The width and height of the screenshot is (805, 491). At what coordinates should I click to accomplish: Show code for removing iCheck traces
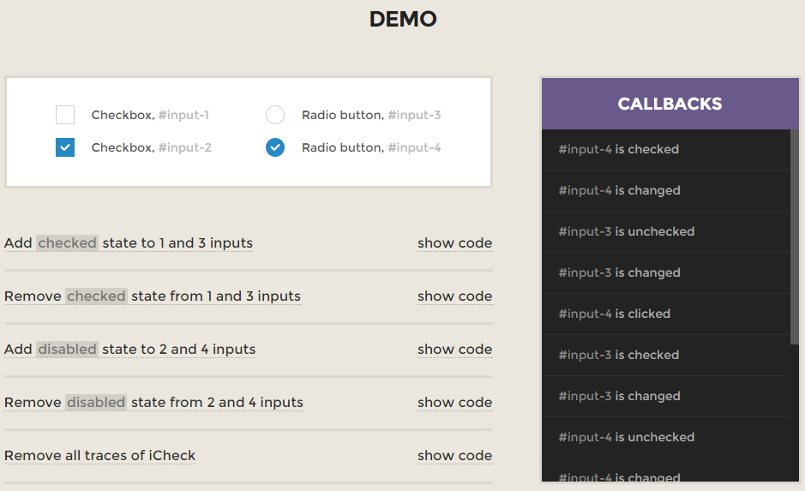click(455, 456)
